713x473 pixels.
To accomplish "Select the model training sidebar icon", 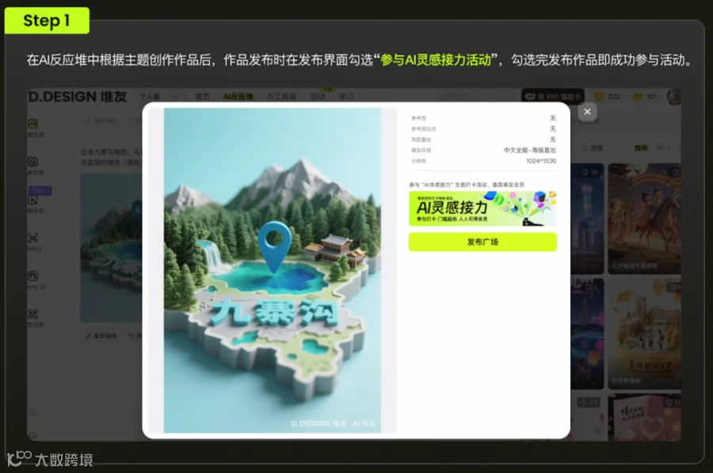I will pos(33,314).
